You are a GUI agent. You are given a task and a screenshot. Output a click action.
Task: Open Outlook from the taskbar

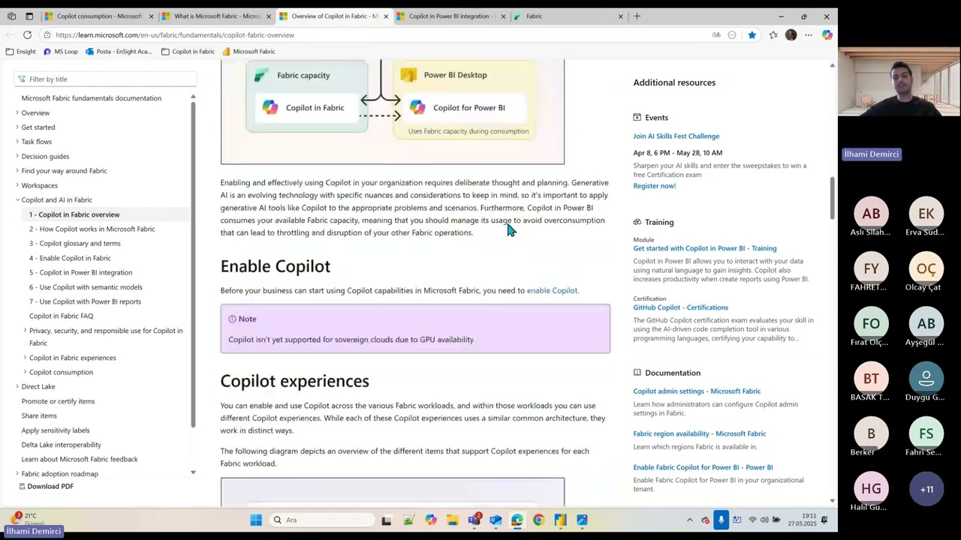tap(496, 520)
